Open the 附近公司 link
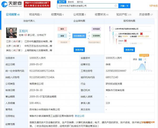158x128 pixels. tap(80, 116)
